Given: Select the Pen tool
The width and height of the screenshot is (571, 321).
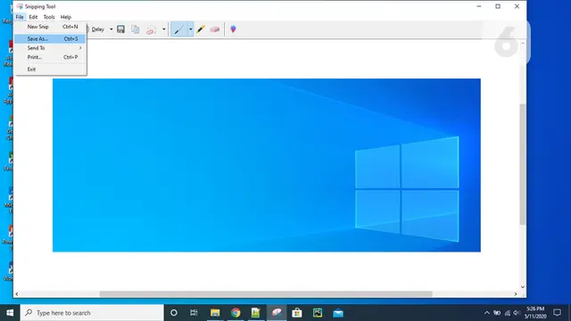Looking at the screenshot, I should (x=178, y=29).
